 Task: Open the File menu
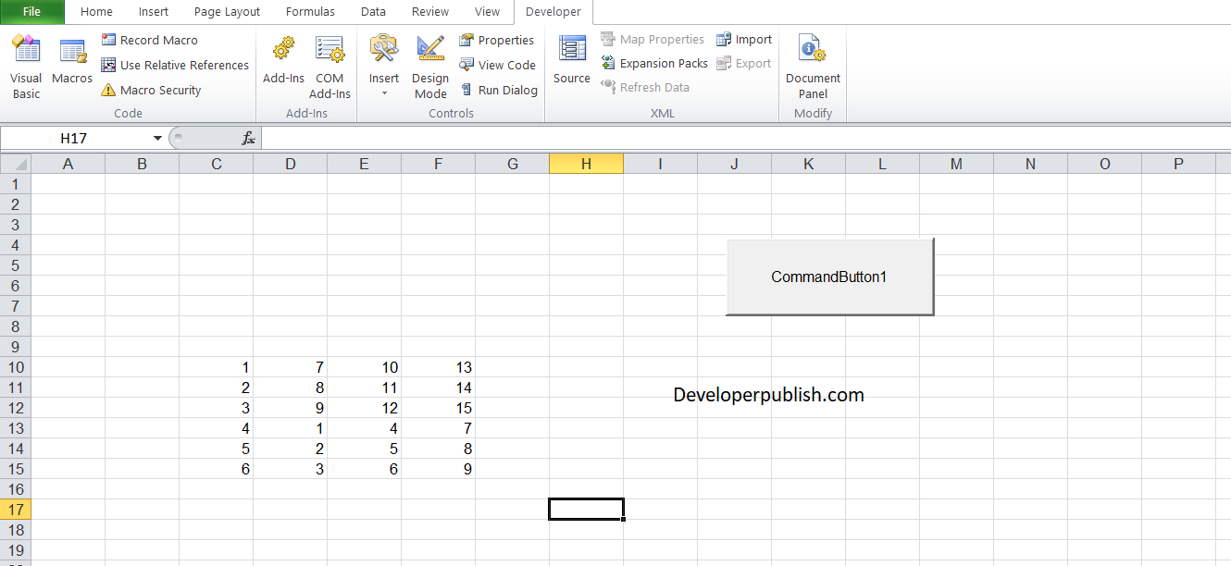(31, 11)
